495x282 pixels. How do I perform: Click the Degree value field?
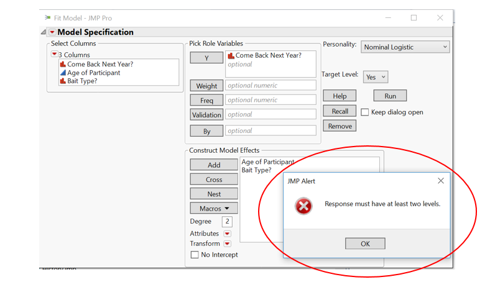tap(227, 221)
